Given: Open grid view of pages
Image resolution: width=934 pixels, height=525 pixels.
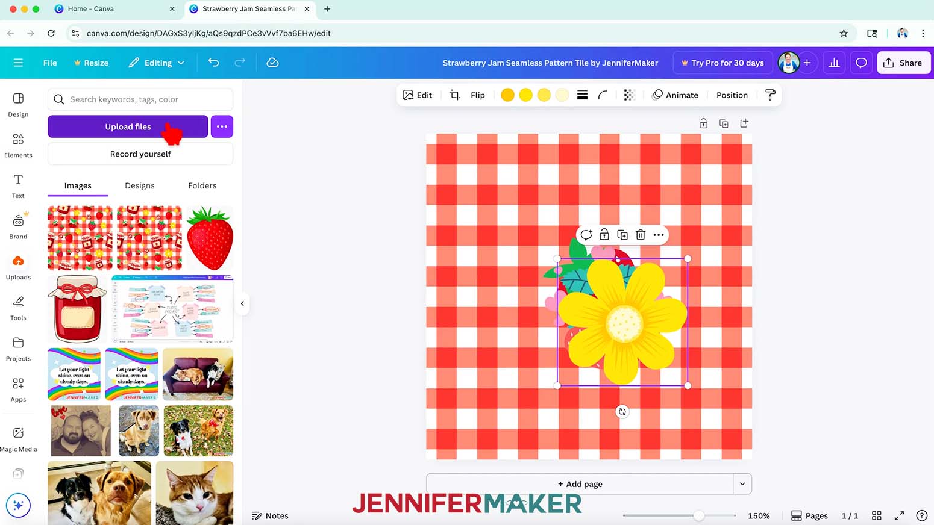Looking at the screenshot, I should pyautogui.click(x=877, y=515).
